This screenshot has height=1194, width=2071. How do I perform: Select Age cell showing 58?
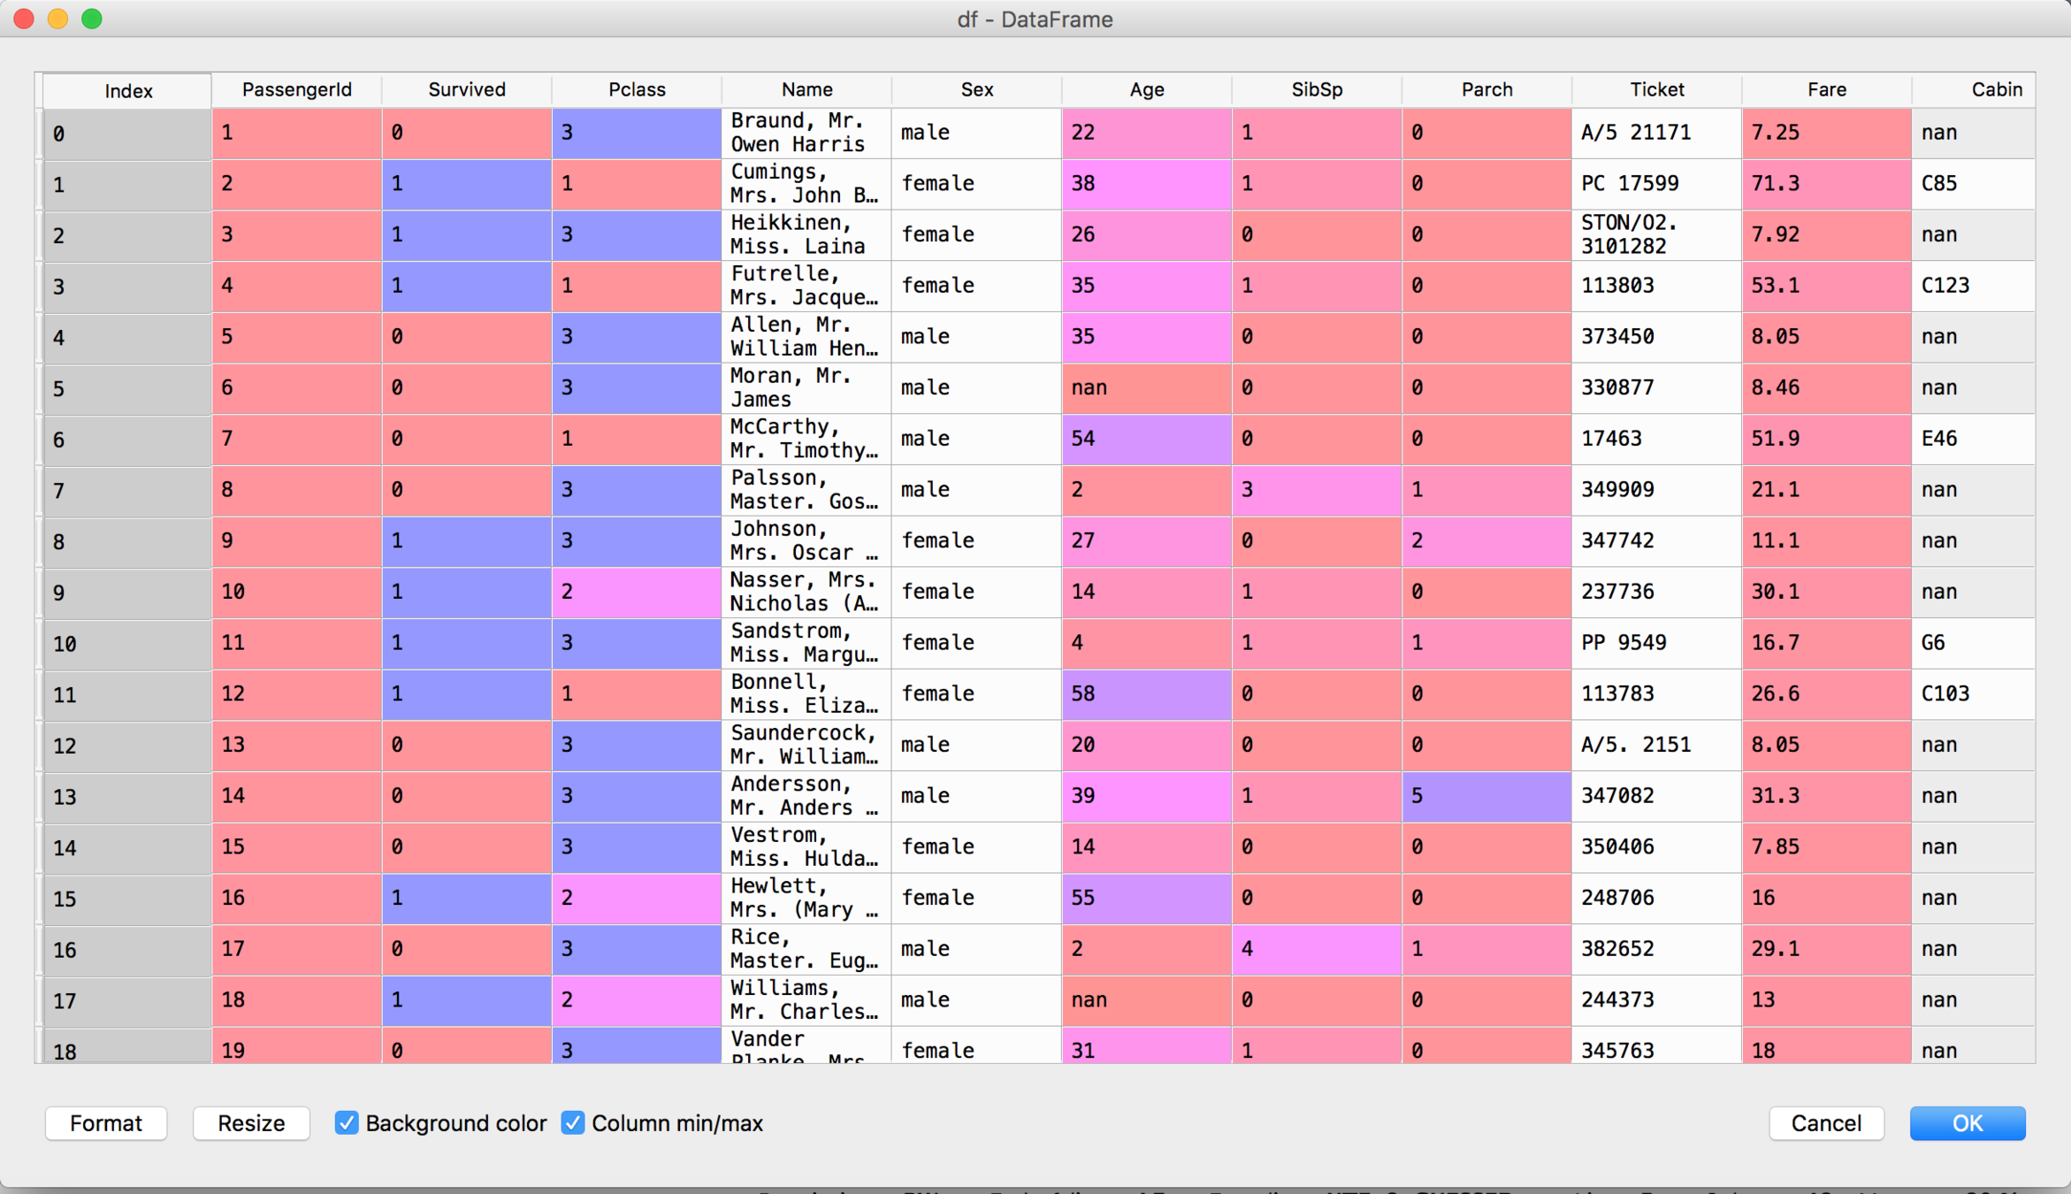[x=1146, y=693]
